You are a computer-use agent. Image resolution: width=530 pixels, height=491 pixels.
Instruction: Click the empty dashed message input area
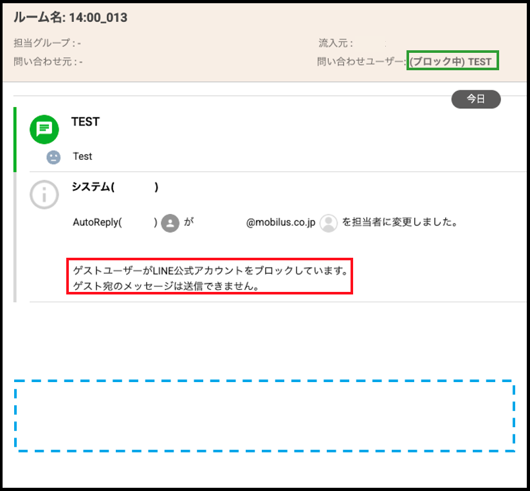coord(264,416)
